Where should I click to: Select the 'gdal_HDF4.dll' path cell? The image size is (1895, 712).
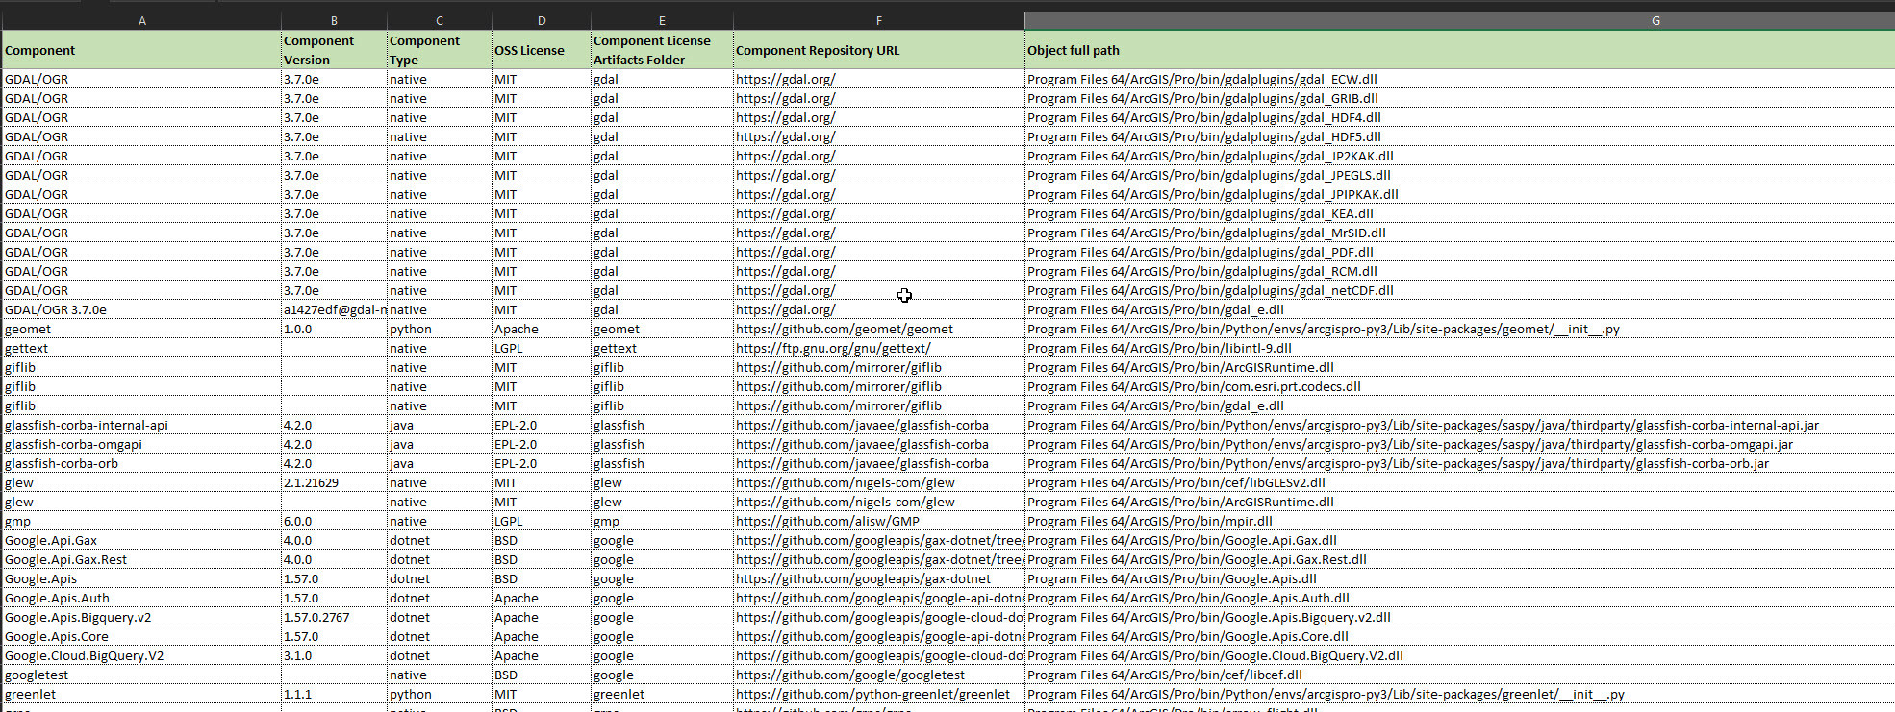pyautogui.click(x=1460, y=117)
